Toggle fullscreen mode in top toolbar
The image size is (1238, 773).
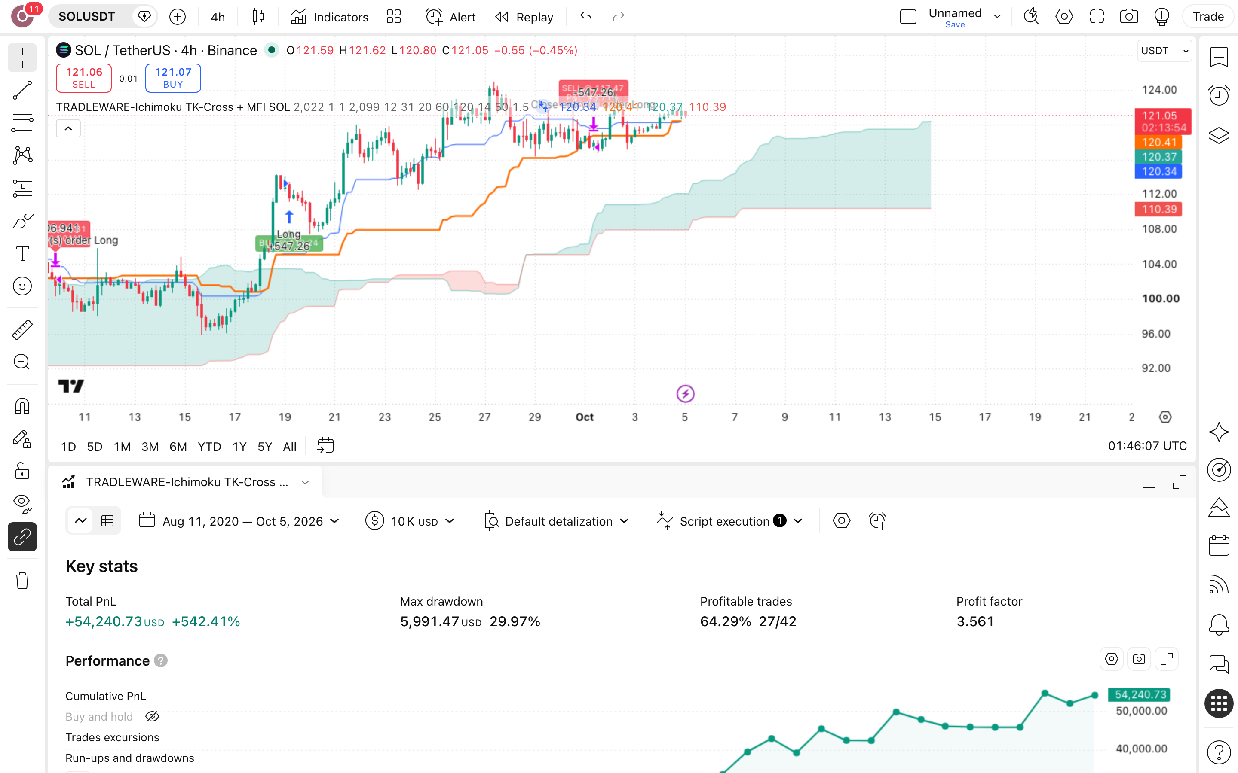[1096, 17]
